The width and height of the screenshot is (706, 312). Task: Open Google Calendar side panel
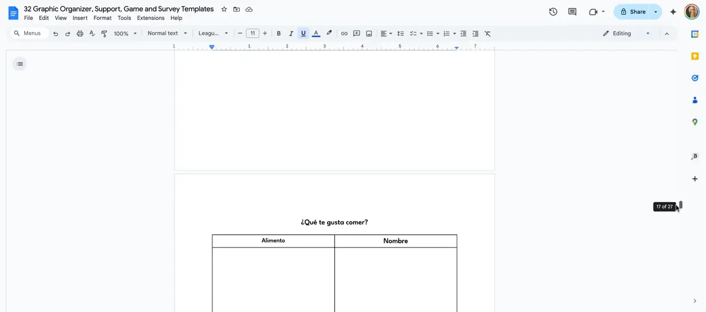pyautogui.click(x=695, y=34)
